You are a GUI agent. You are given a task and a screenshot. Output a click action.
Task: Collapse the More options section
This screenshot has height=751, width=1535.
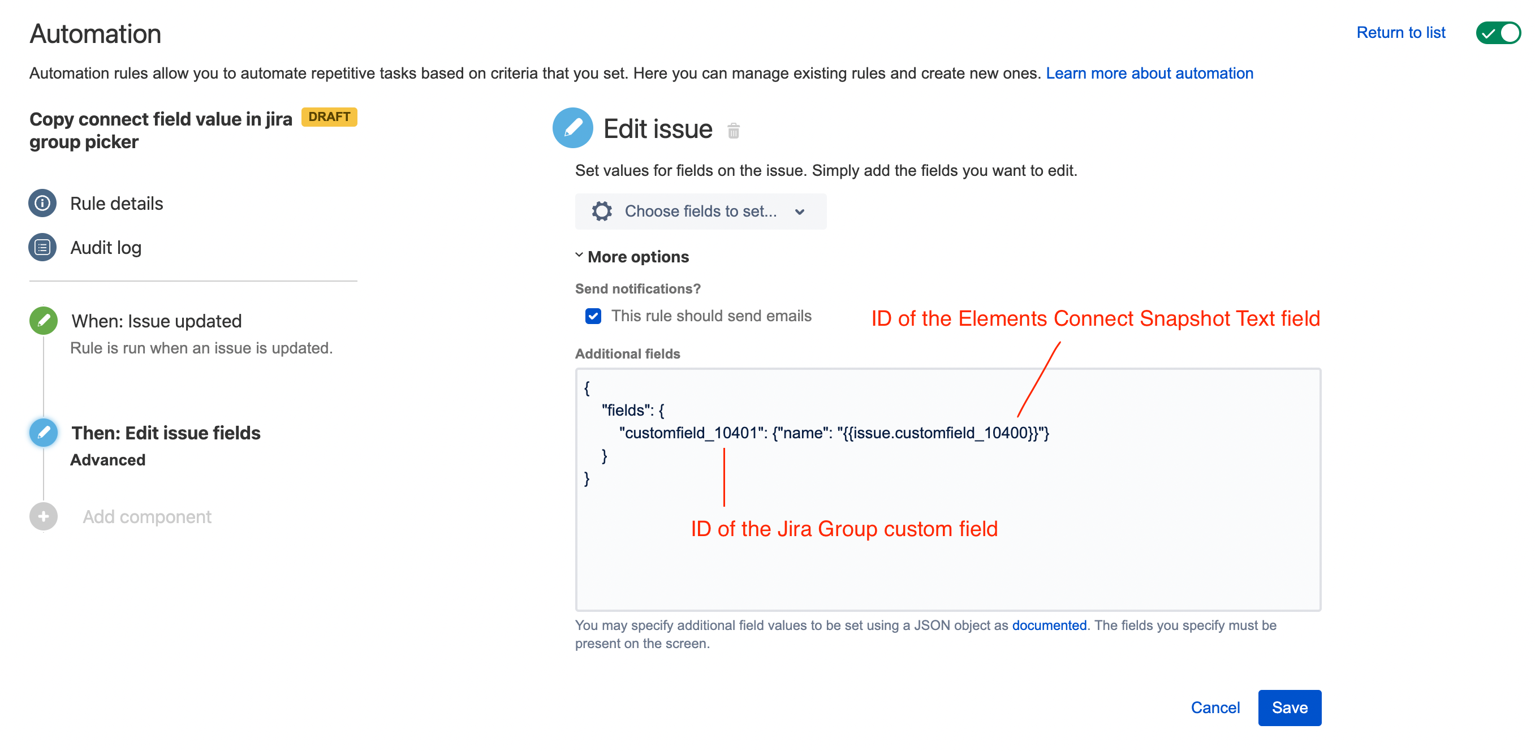(x=637, y=257)
